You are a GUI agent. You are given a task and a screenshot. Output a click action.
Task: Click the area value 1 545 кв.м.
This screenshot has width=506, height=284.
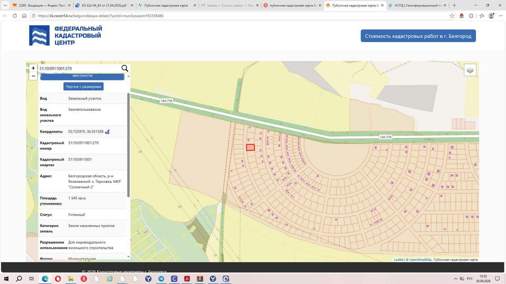77,198
